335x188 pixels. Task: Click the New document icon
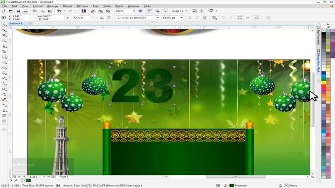click(4, 11)
